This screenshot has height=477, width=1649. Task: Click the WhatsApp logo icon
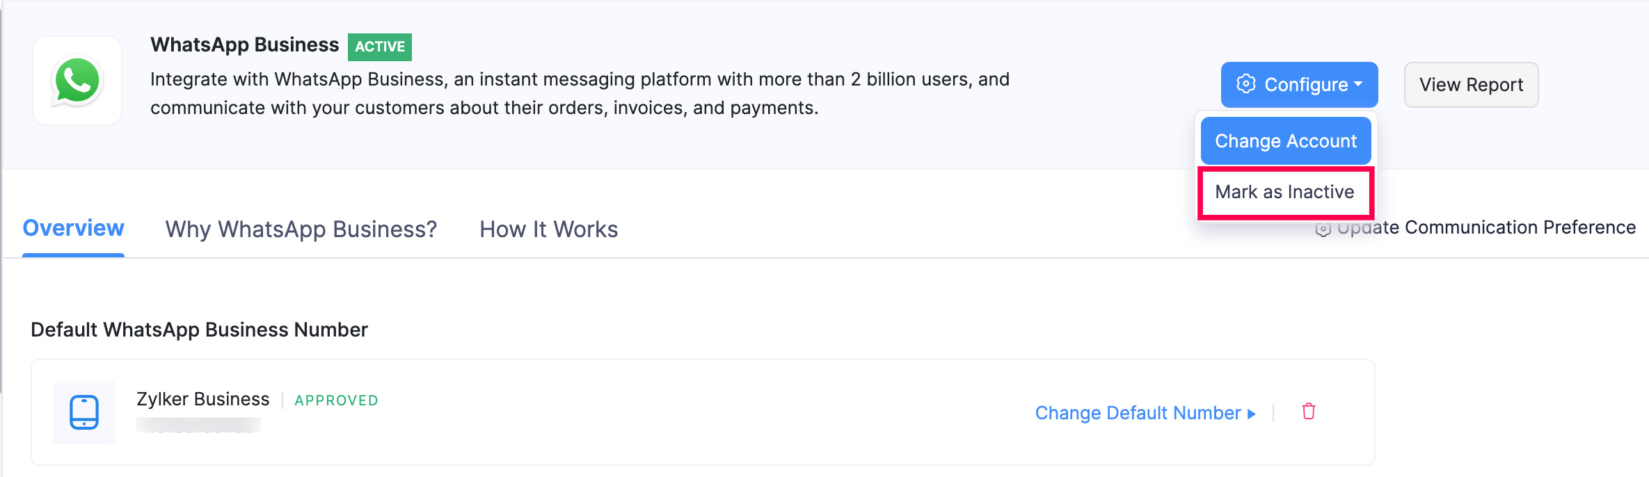(x=77, y=81)
